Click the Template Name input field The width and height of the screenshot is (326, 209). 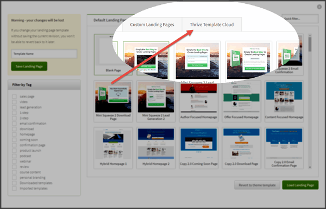click(x=44, y=54)
